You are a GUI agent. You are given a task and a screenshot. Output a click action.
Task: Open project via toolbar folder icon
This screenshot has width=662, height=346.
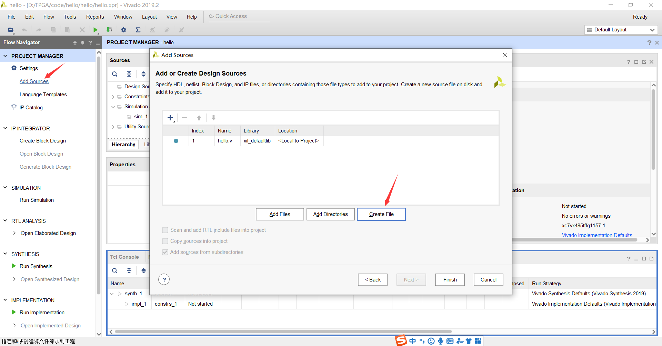tap(11, 30)
